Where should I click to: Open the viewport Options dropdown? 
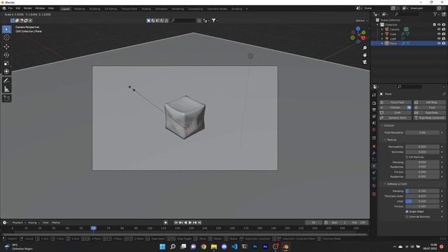click(361, 20)
